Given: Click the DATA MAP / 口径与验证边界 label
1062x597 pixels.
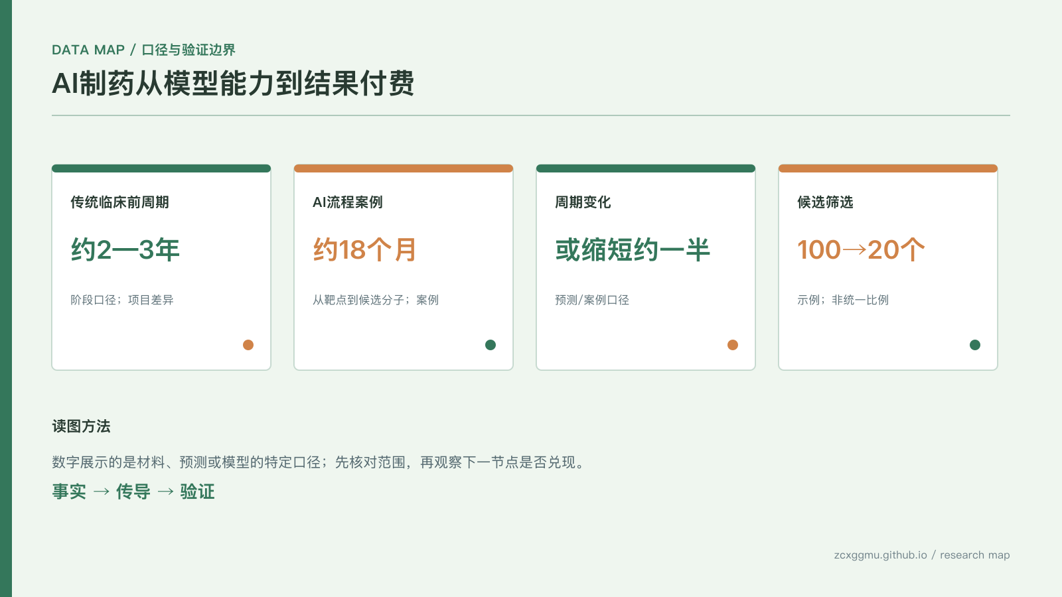Looking at the screenshot, I should coord(143,50).
